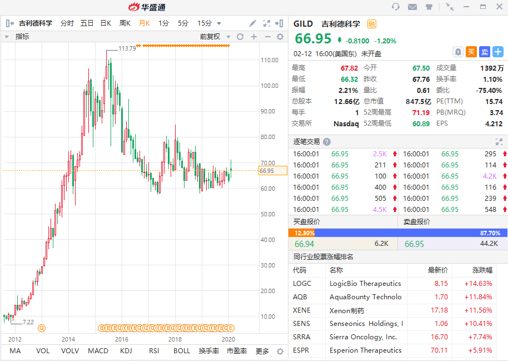Open the skin theme shirt icon
Image resolution: width=508 pixels, height=361 pixels.
(429, 7)
